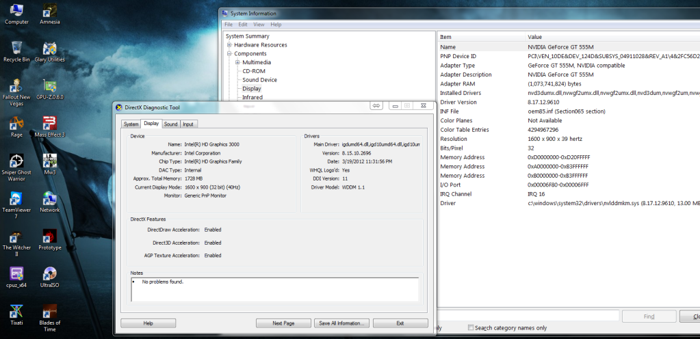The width and height of the screenshot is (700, 339).
Task: Click the Next Page button
Action: point(283,323)
